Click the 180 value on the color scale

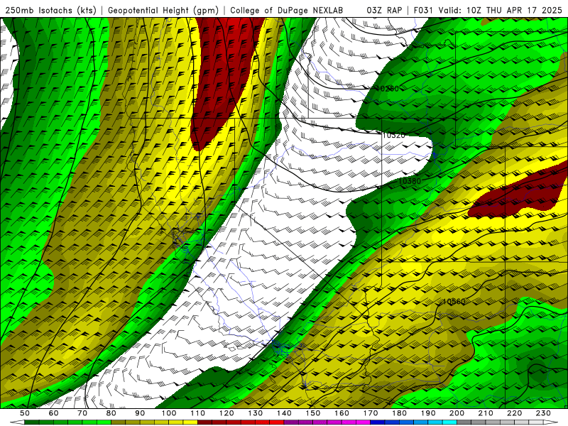point(399,413)
